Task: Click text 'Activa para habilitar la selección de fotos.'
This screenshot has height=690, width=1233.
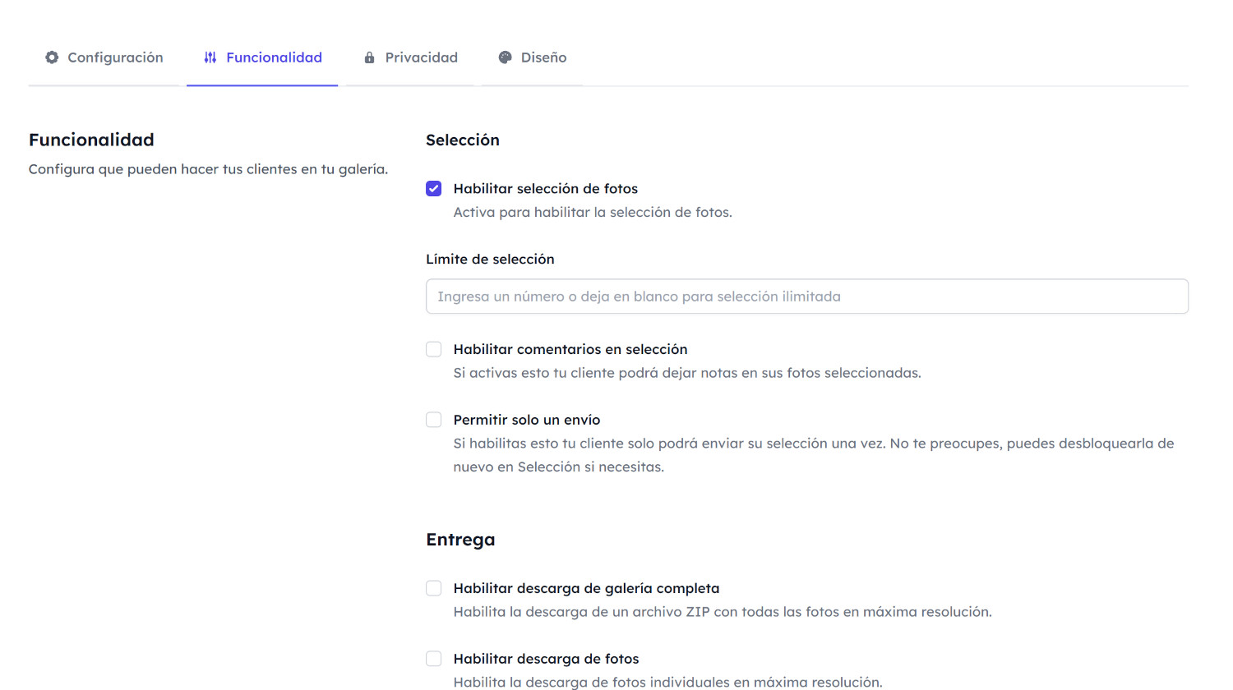Action: [x=593, y=212]
